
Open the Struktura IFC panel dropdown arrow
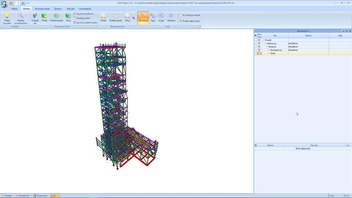[x=343, y=31]
